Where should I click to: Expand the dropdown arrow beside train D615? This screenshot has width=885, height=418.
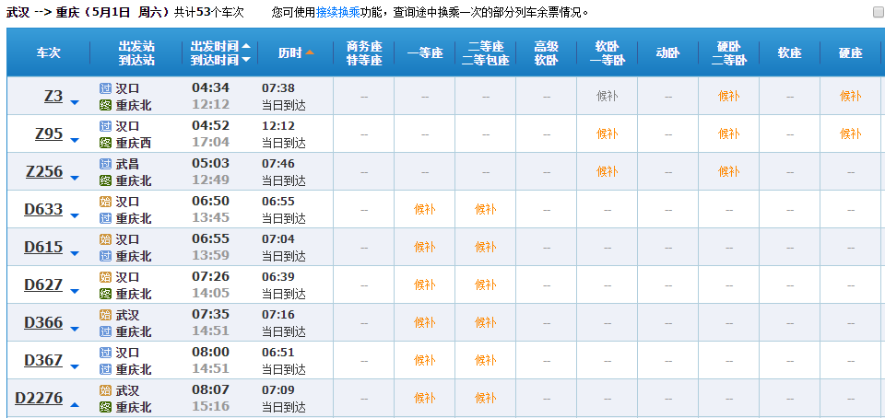tap(76, 254)
